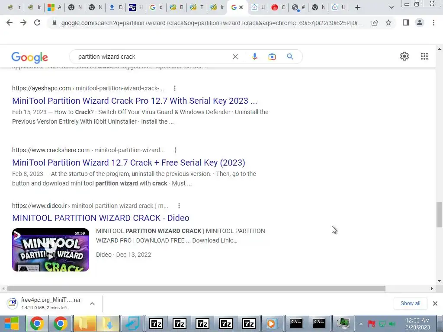Image resolution: width=443 pixels, height=332 pixels.
Task: Open the Google apps grid
Action: pos(424,56)
